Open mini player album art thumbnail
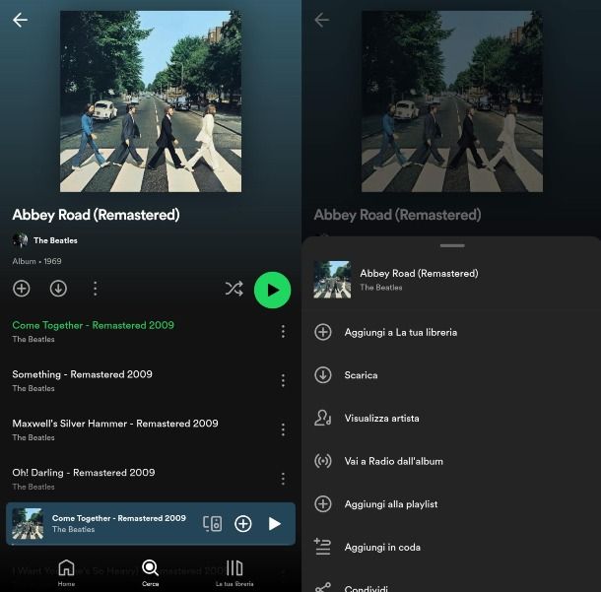Screen dimensions: 601x592 point(28,524)
